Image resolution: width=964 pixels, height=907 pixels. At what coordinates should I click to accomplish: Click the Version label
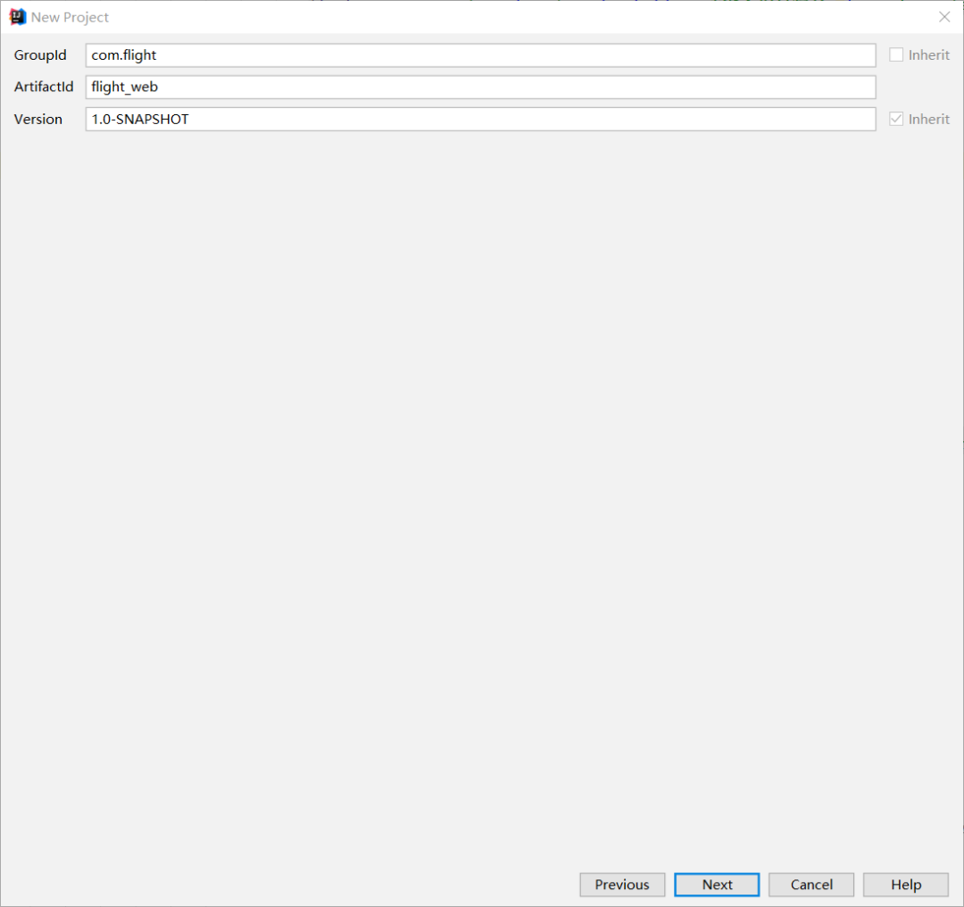point(38,119)
